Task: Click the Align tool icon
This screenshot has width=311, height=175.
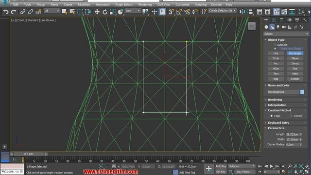Action: pyautogui.click(x=250, y=12)
